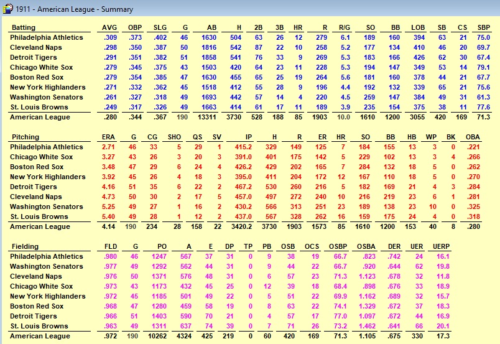
Task: Click the WP column header
Action: [x=431, y=137]
